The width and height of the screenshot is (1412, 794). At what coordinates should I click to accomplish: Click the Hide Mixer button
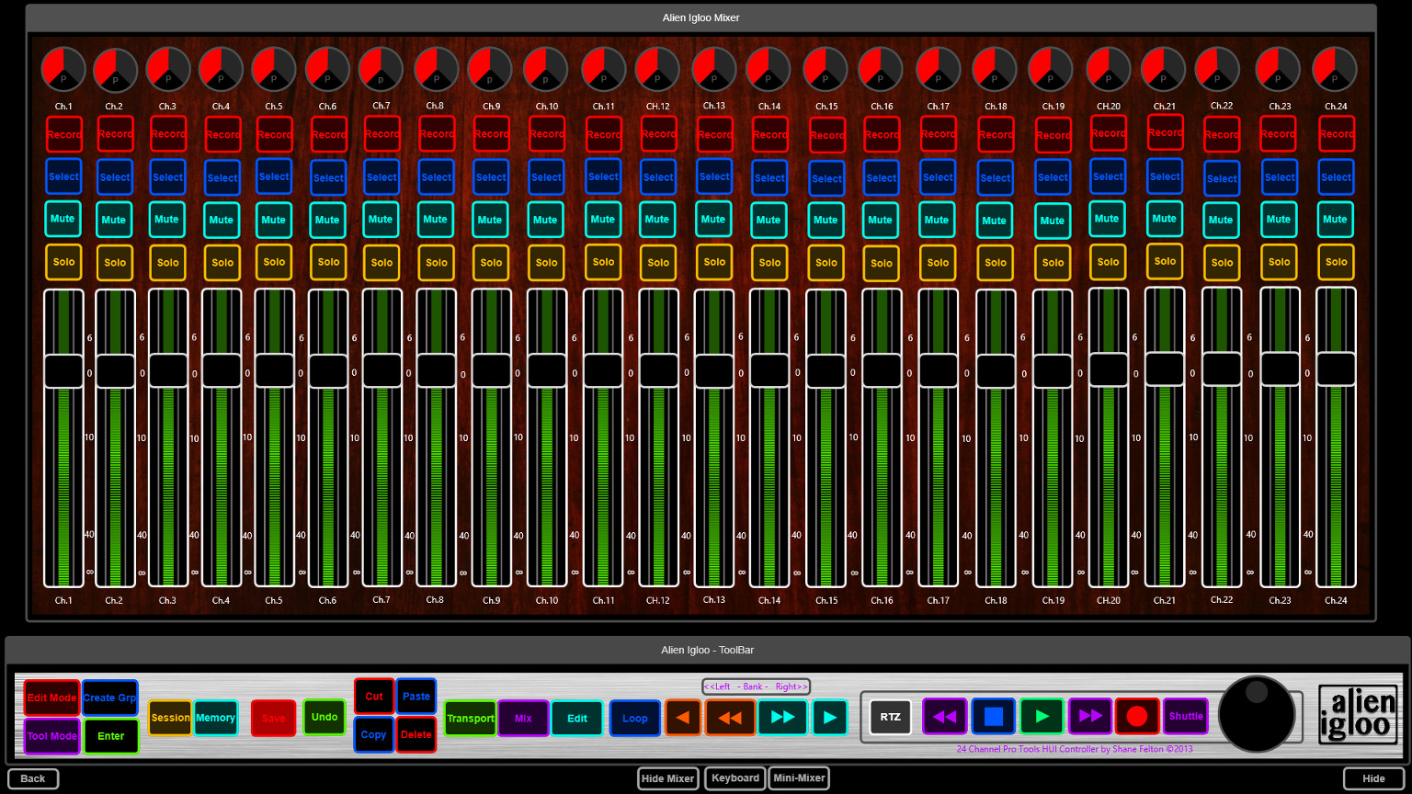(x=668, y=778)
